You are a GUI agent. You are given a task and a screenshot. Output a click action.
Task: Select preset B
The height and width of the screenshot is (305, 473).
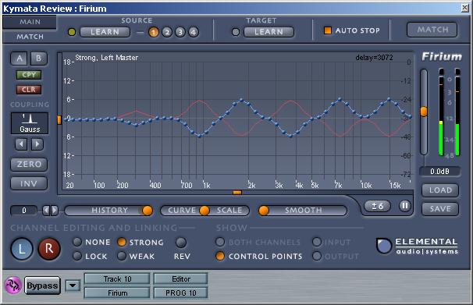(x=38, y=59)
